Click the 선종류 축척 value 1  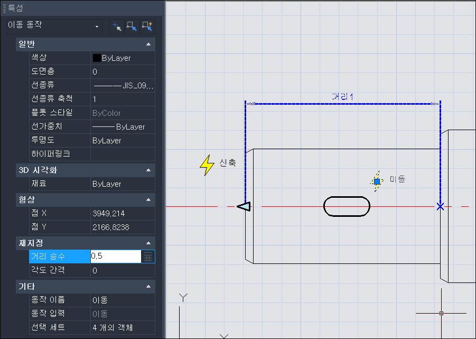(123, 99)
